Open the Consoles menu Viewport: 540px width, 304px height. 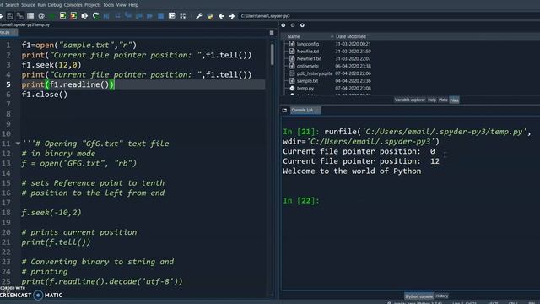pyautogui.click(x=73, y=5)
